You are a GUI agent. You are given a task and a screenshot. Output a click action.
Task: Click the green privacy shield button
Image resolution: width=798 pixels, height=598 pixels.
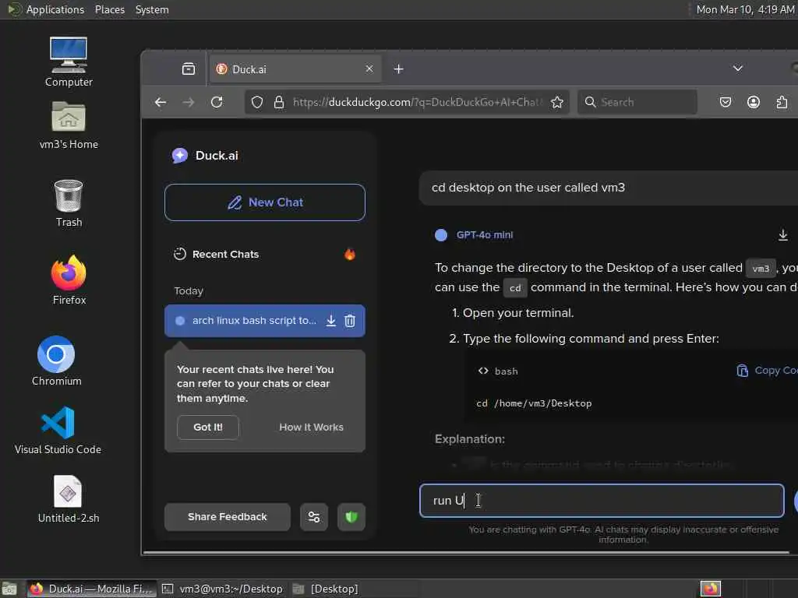pyautogui.click(x=351, y=517)
